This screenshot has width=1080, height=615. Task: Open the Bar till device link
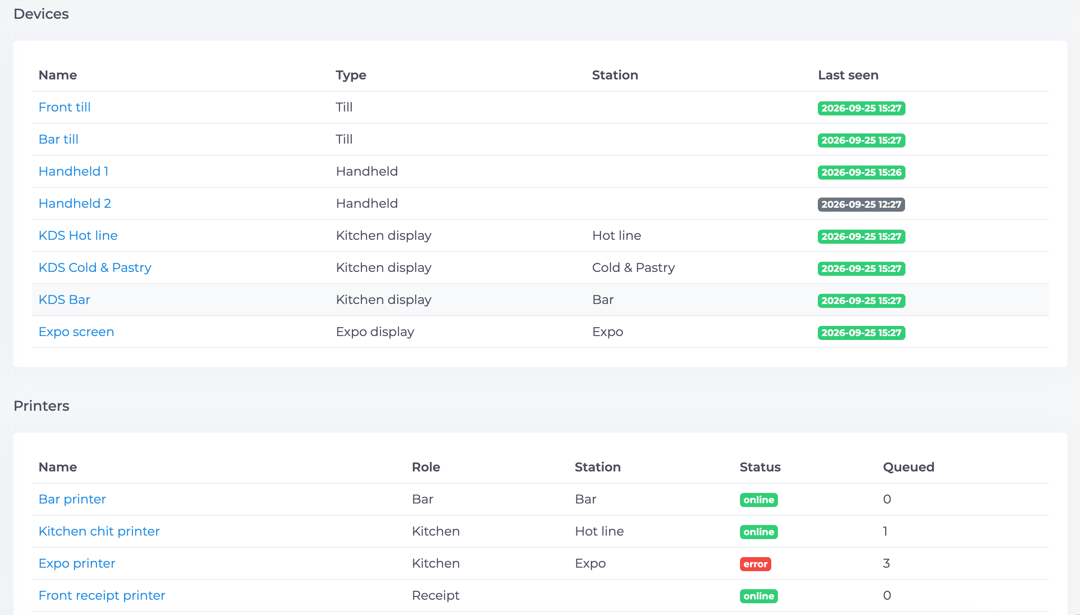58,139
